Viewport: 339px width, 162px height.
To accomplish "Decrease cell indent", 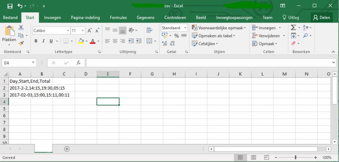I will (131, 41).
